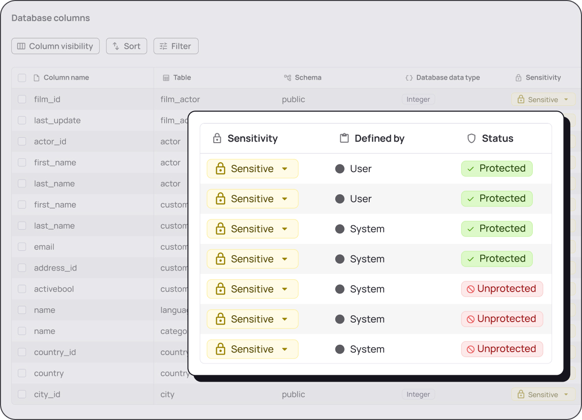Click the grid icon next to Table header
This screenshot has height=420, width=582.
[x=166, y=78]
